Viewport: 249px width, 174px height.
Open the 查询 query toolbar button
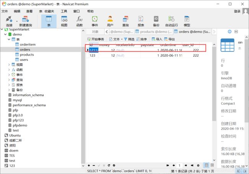coord(125,21)
